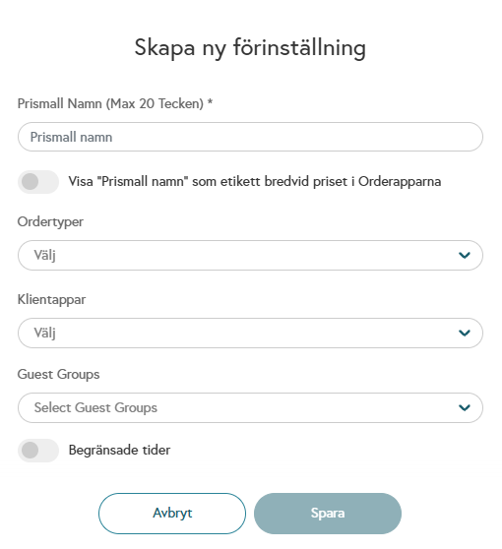Screen dimensions: 502x549
Task: Open the Klientappar Välj dropdown
Action: (250, 333)
